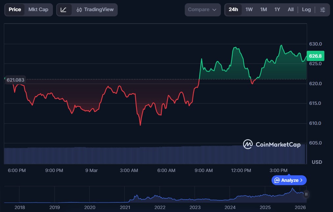
Task: Switch chart to Price view
Action: 15,10
